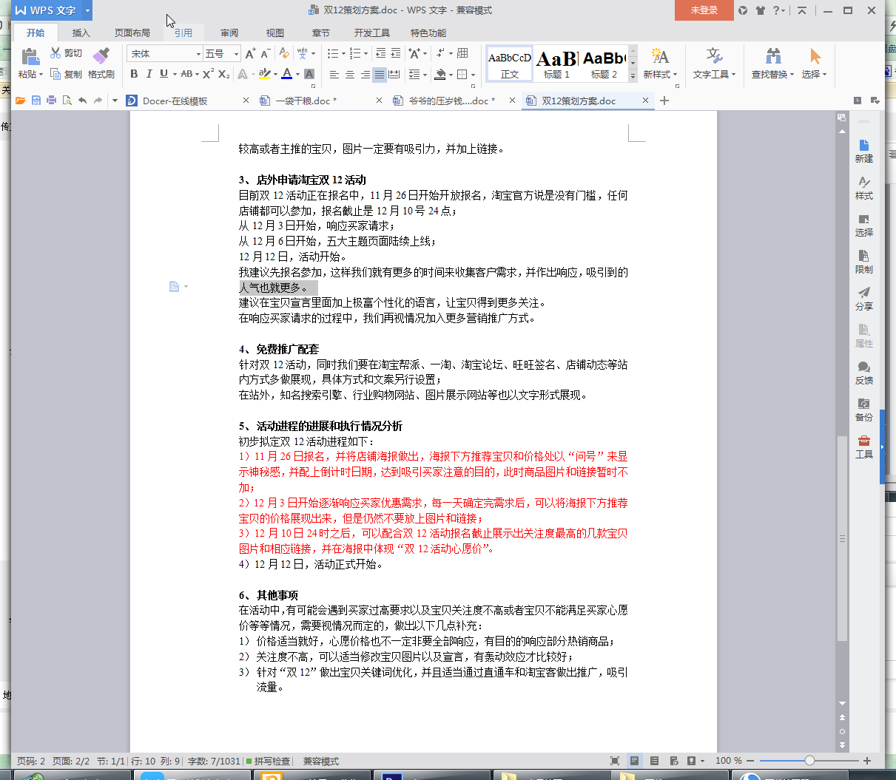896x780 pixels.
Task: Apply the 标题 2 style
Action: [x=604, y=64]
